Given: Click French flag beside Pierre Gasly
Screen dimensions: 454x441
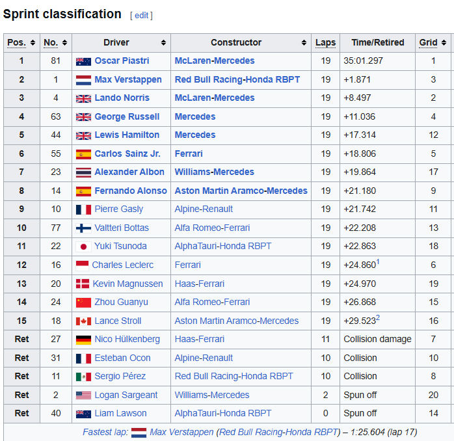Looking at the screenshot, I should (83, 209).
